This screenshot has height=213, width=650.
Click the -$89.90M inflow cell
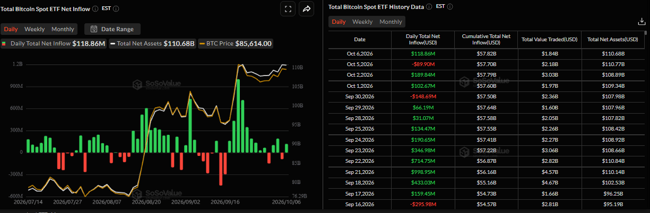[x=423, y=64]
